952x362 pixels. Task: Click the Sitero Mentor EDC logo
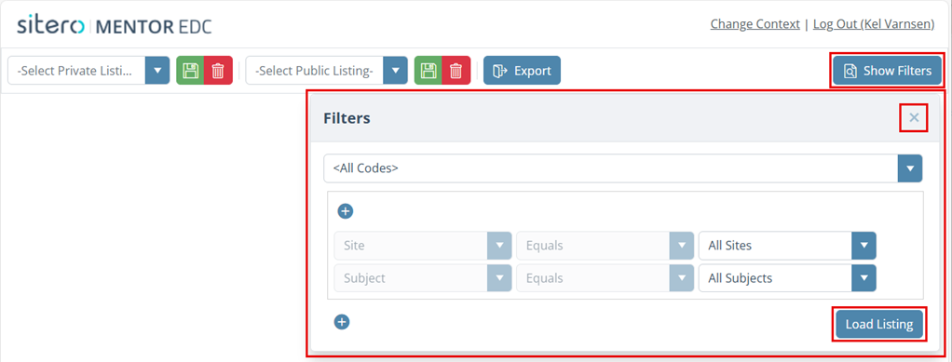(x=115, y=25)
